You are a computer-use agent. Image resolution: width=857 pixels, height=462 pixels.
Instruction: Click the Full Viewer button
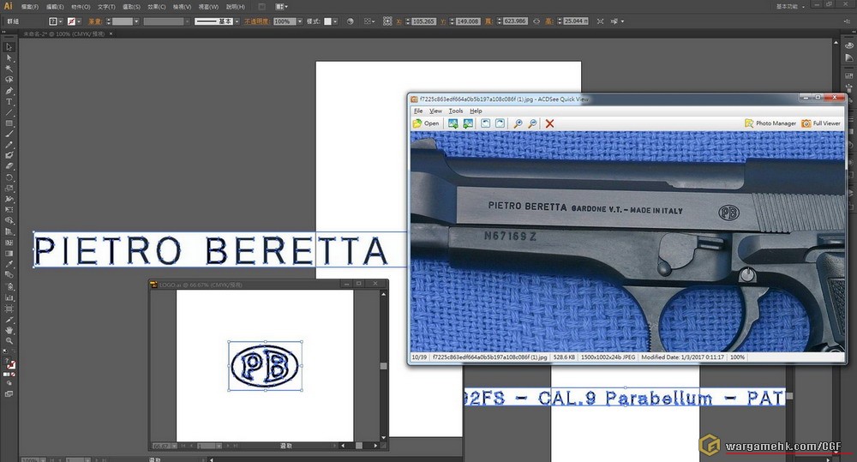coord(821,123)
